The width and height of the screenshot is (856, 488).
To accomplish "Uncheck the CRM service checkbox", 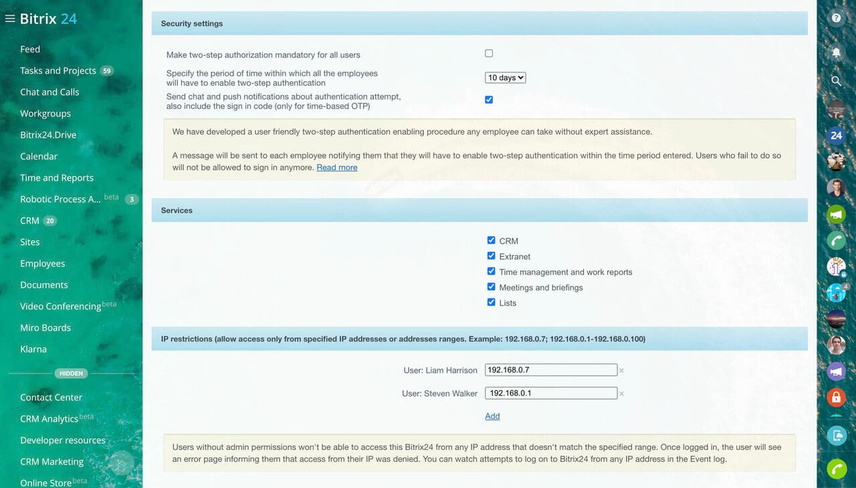I will click(492, 240).
